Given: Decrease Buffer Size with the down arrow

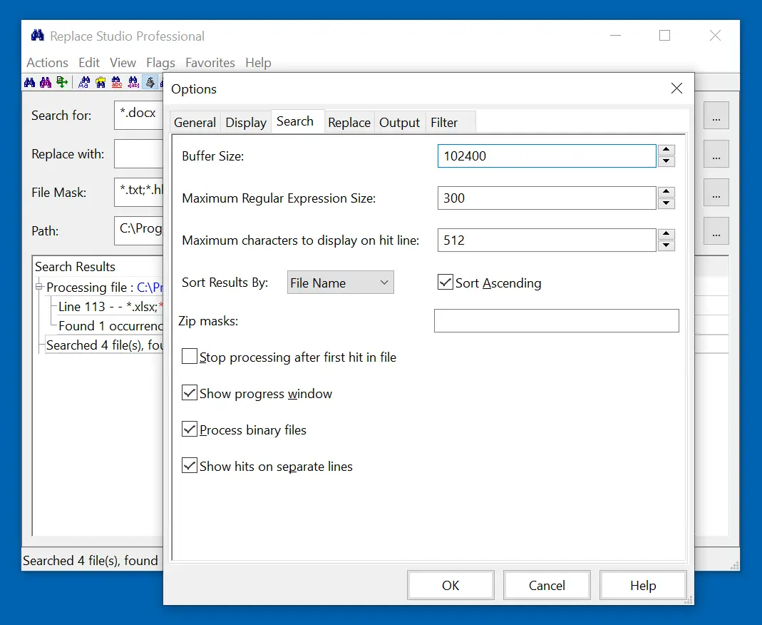Looking at the screenshot, I should pyautogui.click(x=666, y=161).
